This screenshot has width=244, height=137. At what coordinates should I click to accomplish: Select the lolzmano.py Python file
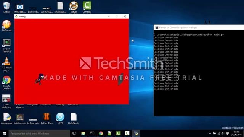click(x=6, y=118)
